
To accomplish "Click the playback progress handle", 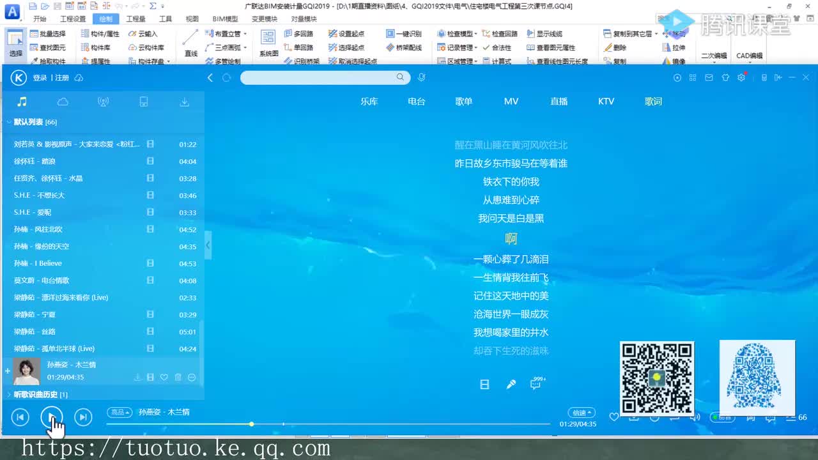I will pyautogui.click(x=252, y=424).
